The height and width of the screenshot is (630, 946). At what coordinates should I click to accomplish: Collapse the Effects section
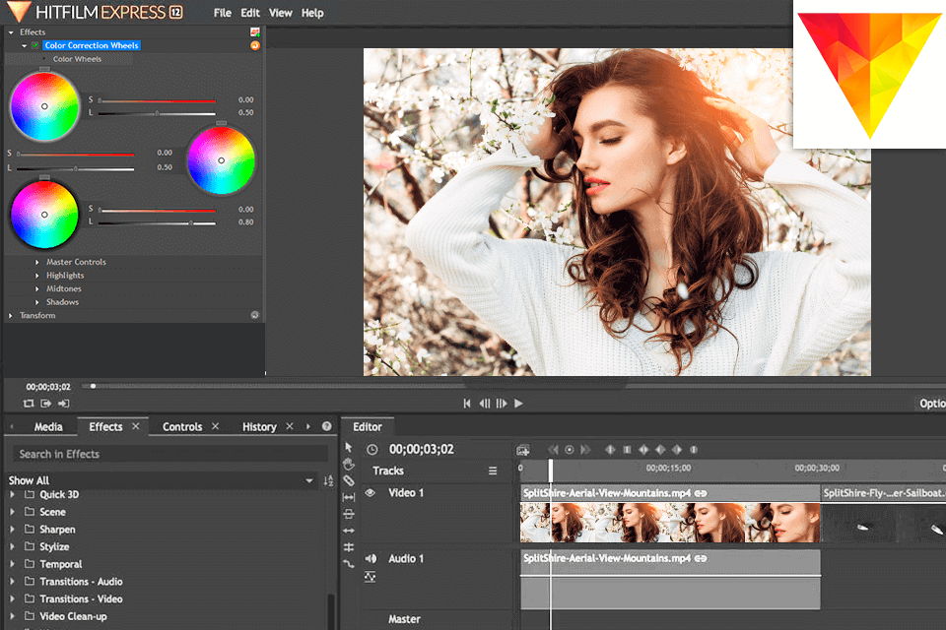click(x=11, y=32)
